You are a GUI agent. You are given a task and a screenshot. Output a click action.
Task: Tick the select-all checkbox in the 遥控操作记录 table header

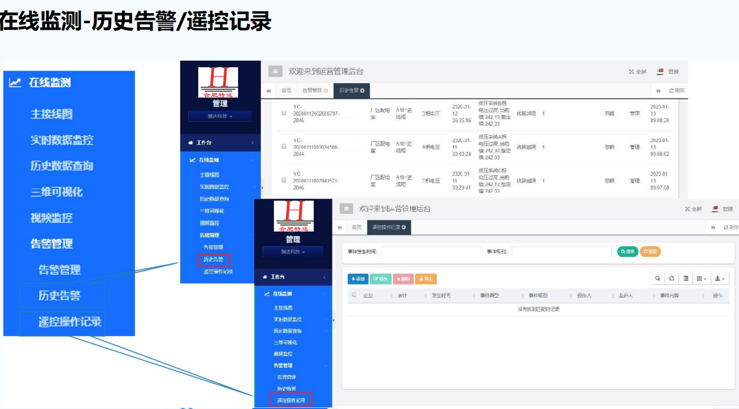click(x=354, y=295)
